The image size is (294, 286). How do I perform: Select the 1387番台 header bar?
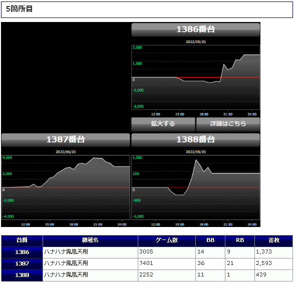click(66, 140)
